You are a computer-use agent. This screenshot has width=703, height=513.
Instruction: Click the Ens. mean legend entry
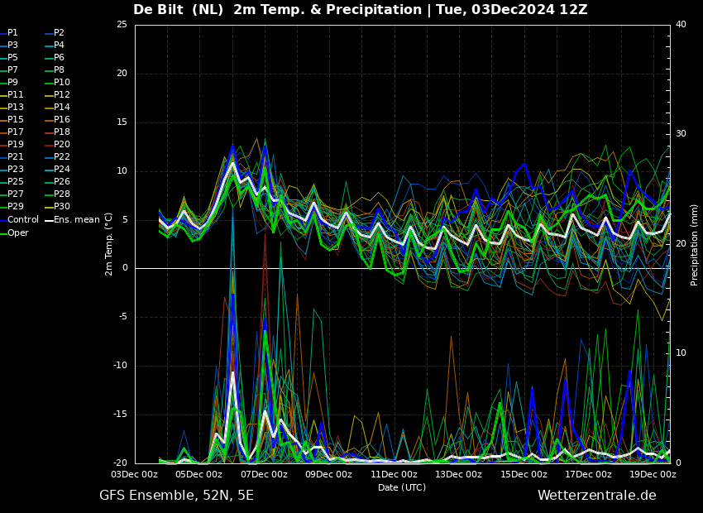tap(76, 220)
